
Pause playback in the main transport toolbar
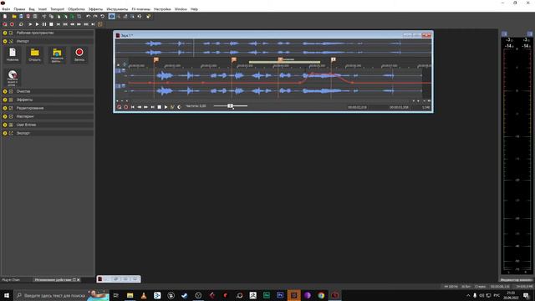coord(44,24)
